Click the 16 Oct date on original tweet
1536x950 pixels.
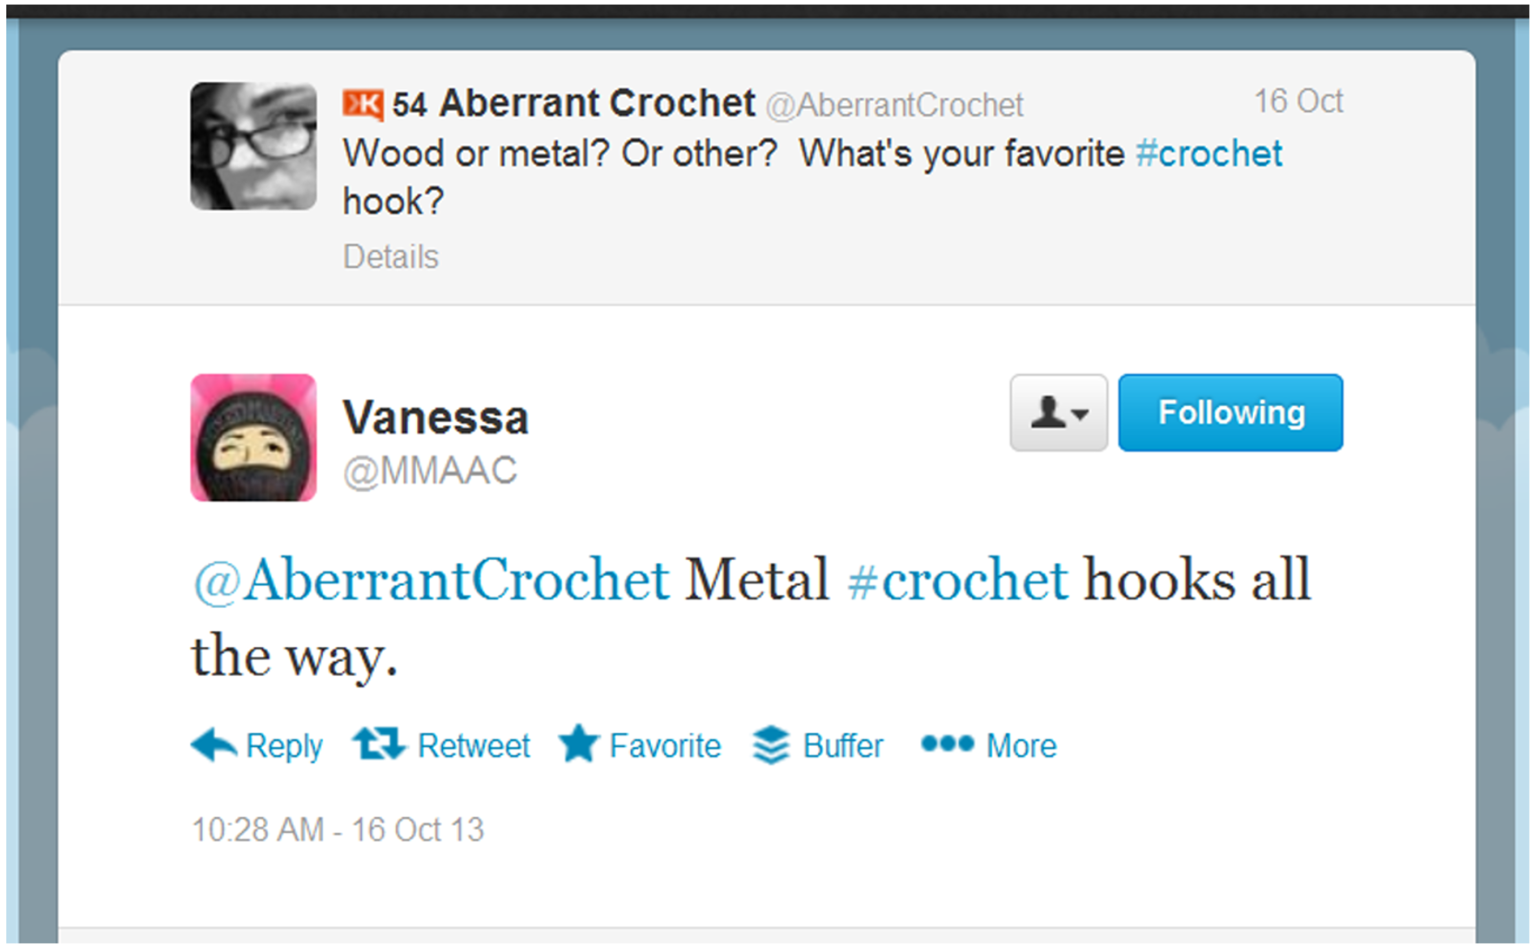(1298, 101)
